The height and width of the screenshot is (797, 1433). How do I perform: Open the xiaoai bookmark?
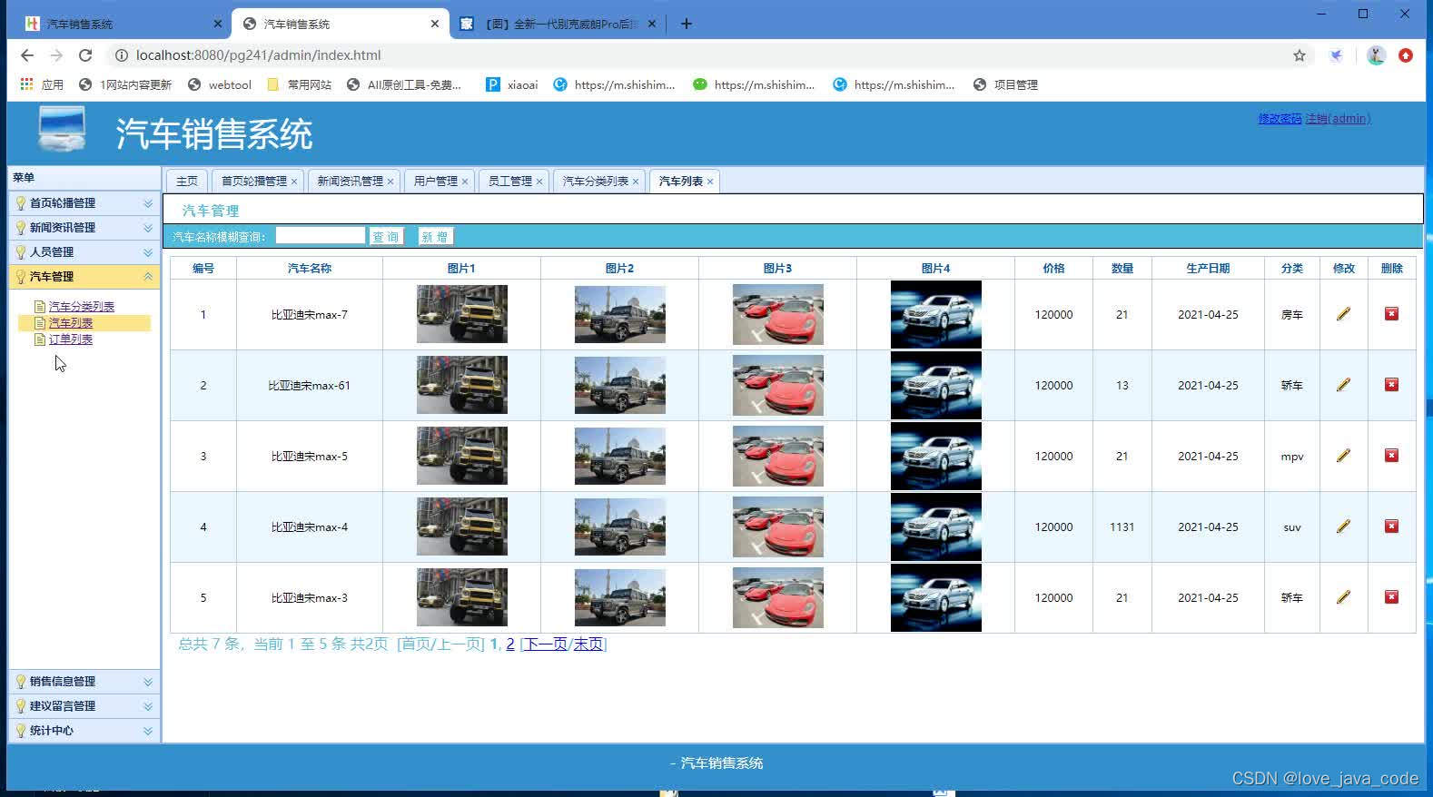click(x=511, y=84)
